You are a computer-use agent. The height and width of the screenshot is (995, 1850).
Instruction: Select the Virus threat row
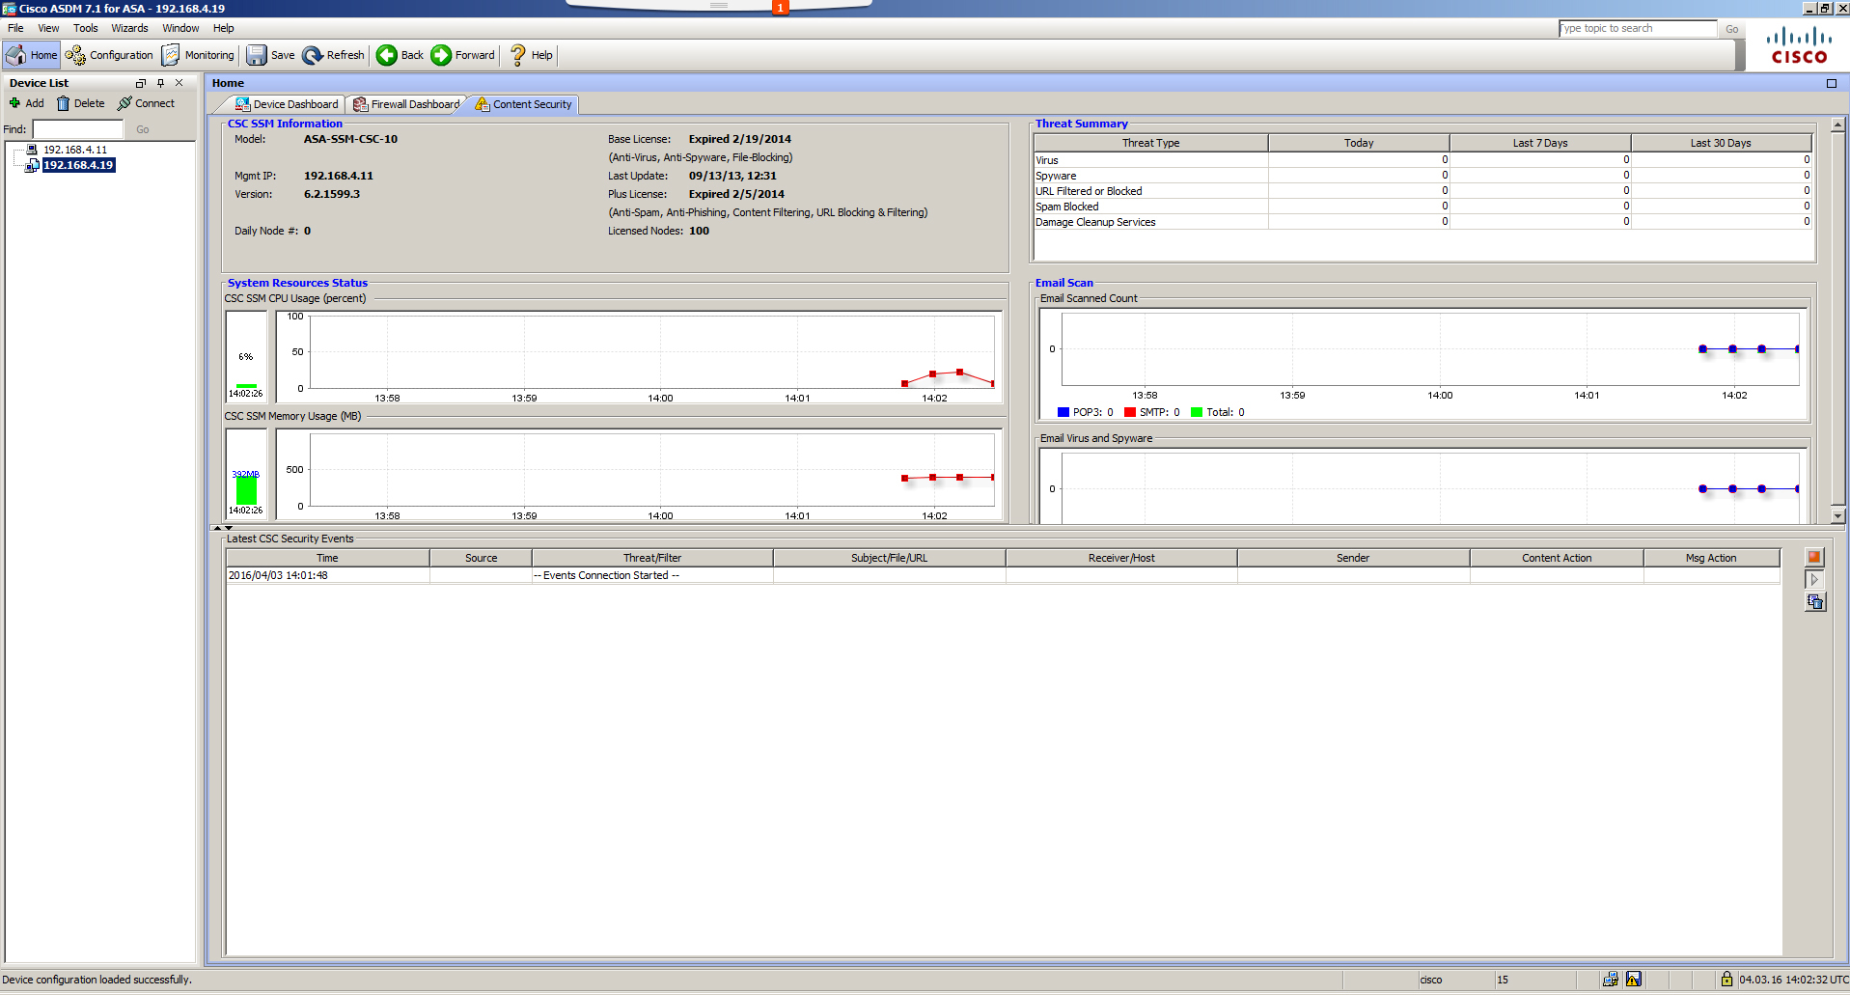pos(1422,160)
